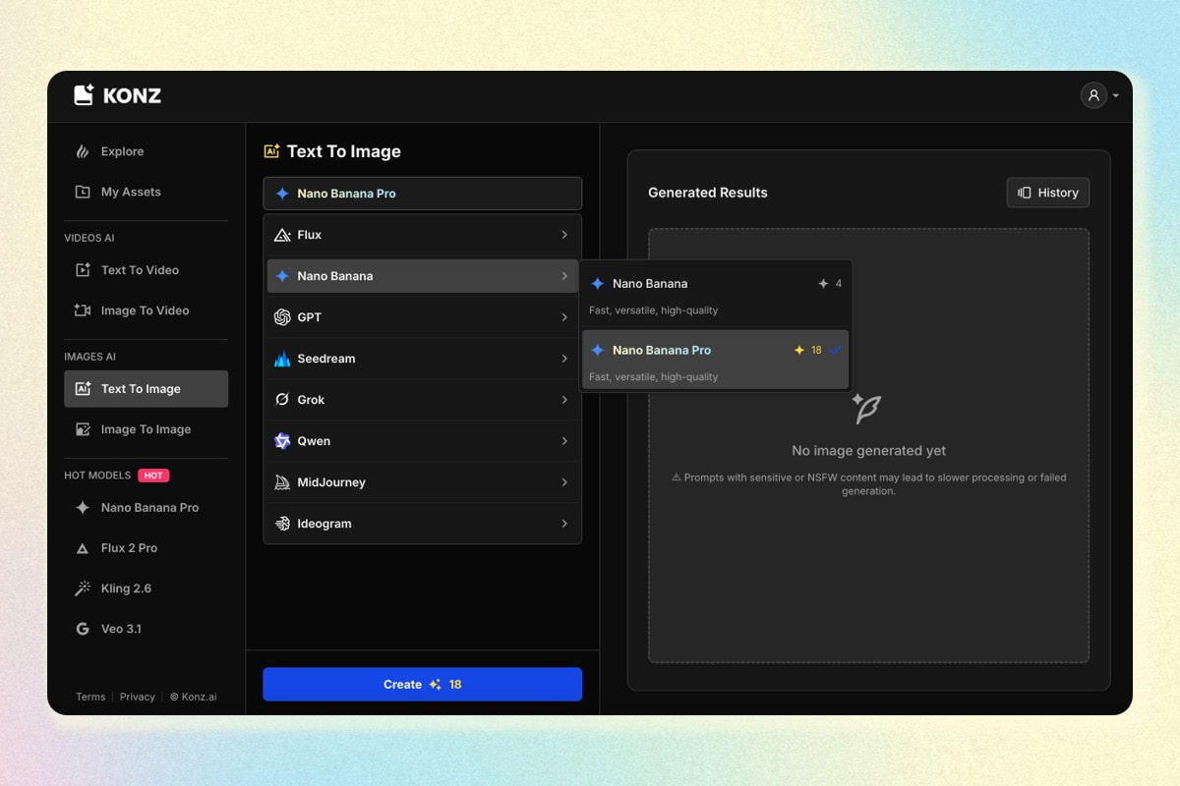1180x786 pixels.
Task: Click the KONZ logo icon
Action: tap(84, 95)
